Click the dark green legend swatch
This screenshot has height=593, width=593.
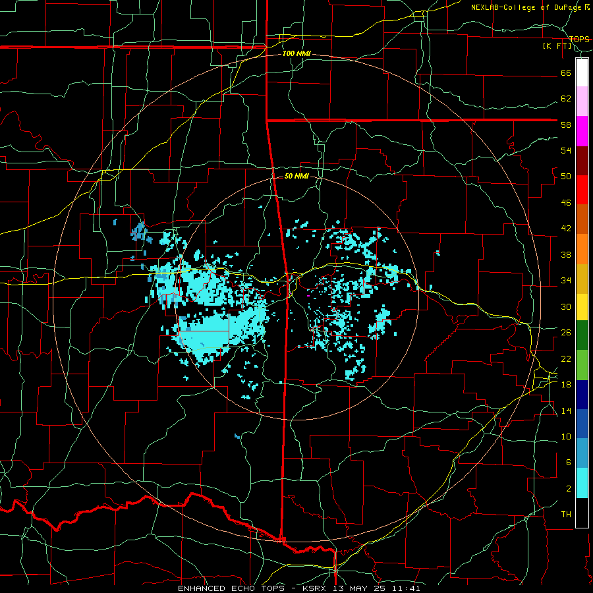point(582,335)
